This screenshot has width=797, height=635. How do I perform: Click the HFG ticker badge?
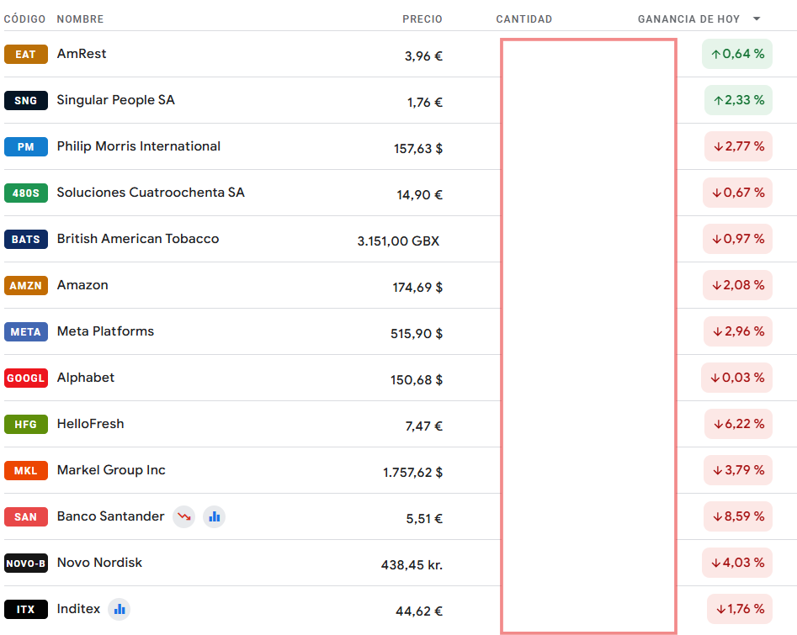(x=26, y=424)
